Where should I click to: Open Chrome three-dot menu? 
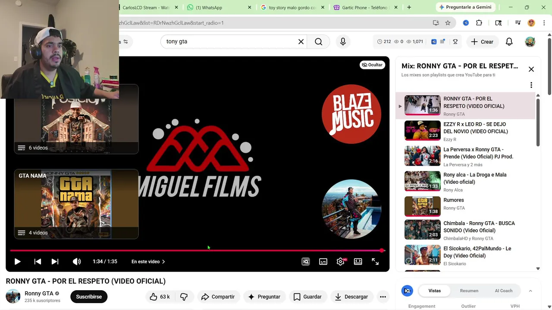[544, 23]
